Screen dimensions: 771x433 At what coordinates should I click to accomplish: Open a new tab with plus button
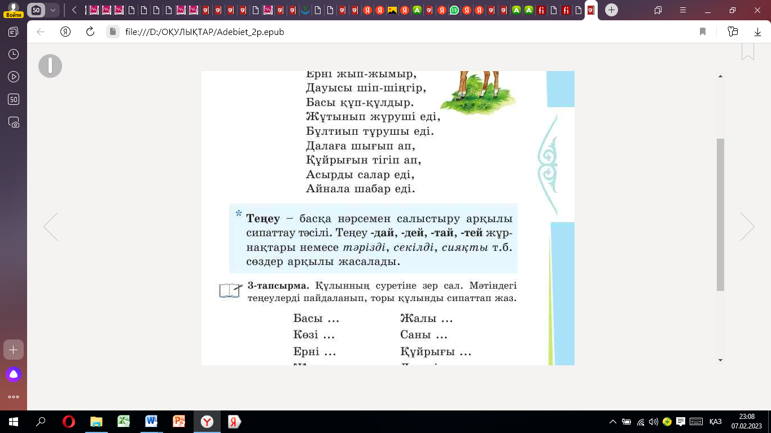point(611,10)
